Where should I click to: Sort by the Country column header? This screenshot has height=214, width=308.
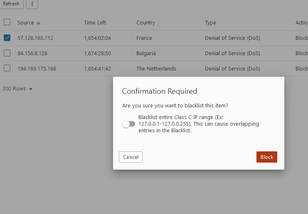click(x=145, y=23)
